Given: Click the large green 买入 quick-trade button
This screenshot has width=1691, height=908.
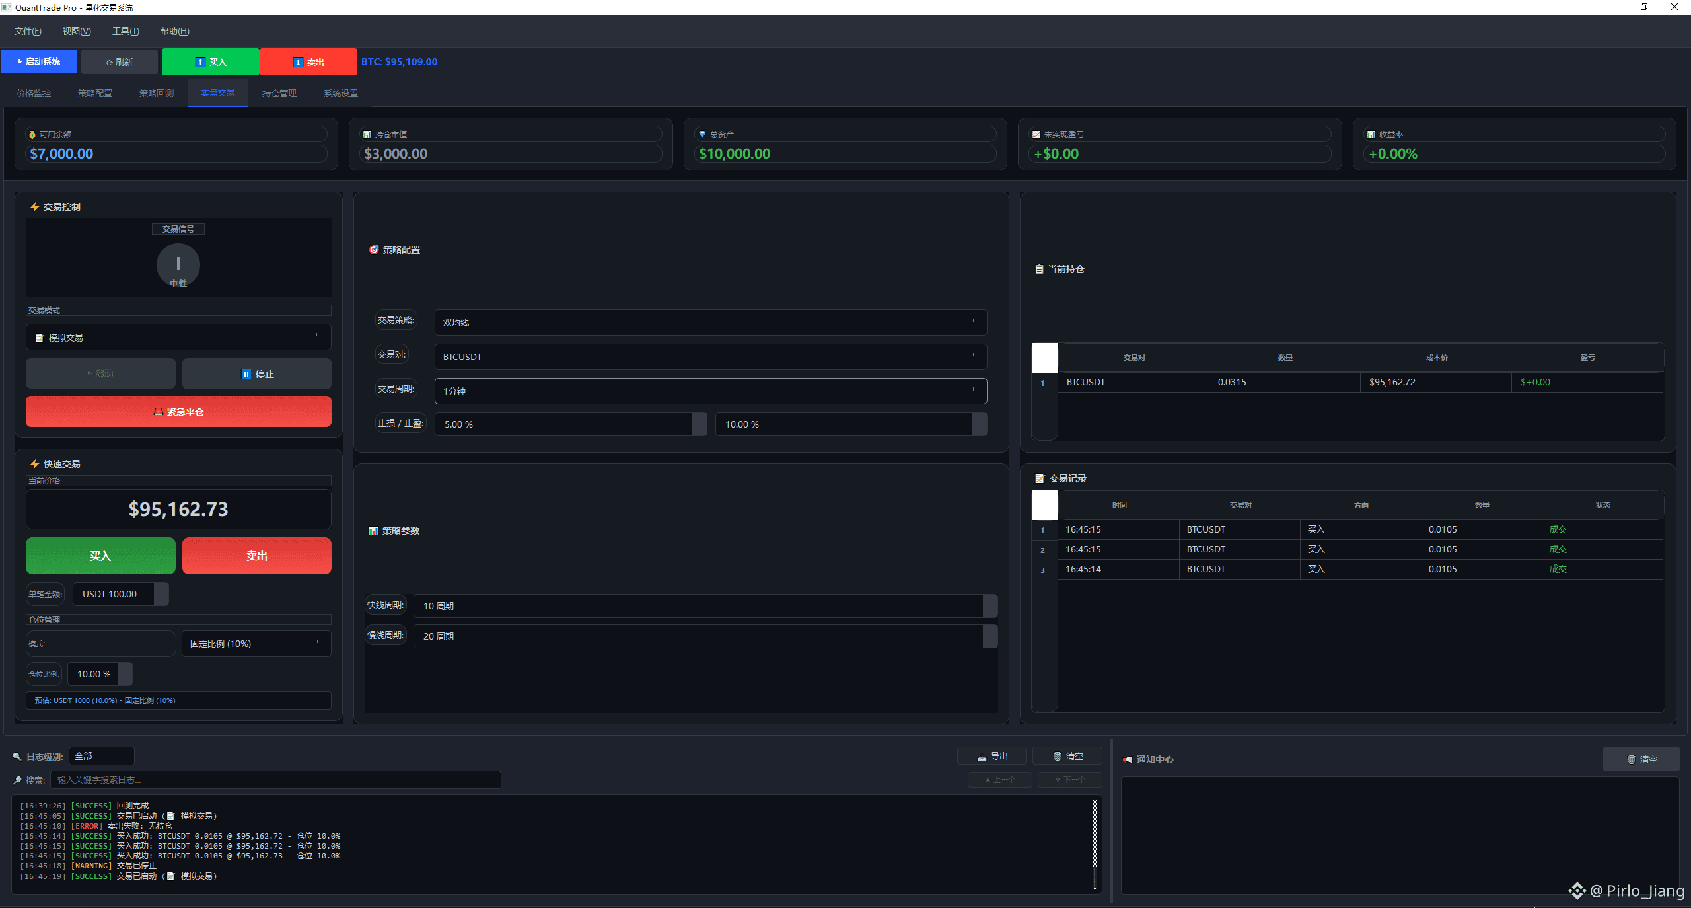Looking at the screenshot, I should (100, 556).
